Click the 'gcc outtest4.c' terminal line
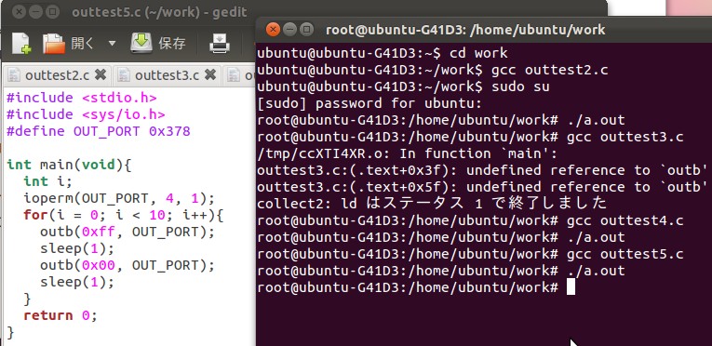712x346 pixels. coord(470,220)
